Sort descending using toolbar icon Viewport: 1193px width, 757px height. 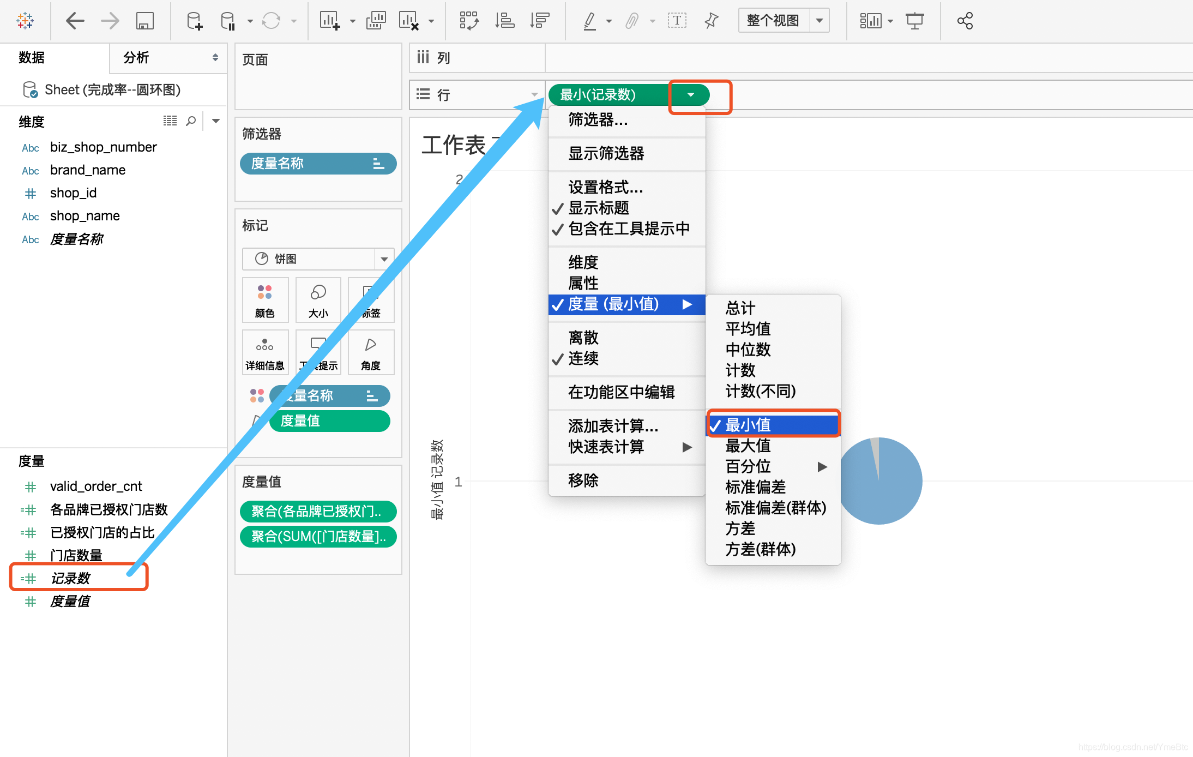pyautogui.click(x=539, y=21)
